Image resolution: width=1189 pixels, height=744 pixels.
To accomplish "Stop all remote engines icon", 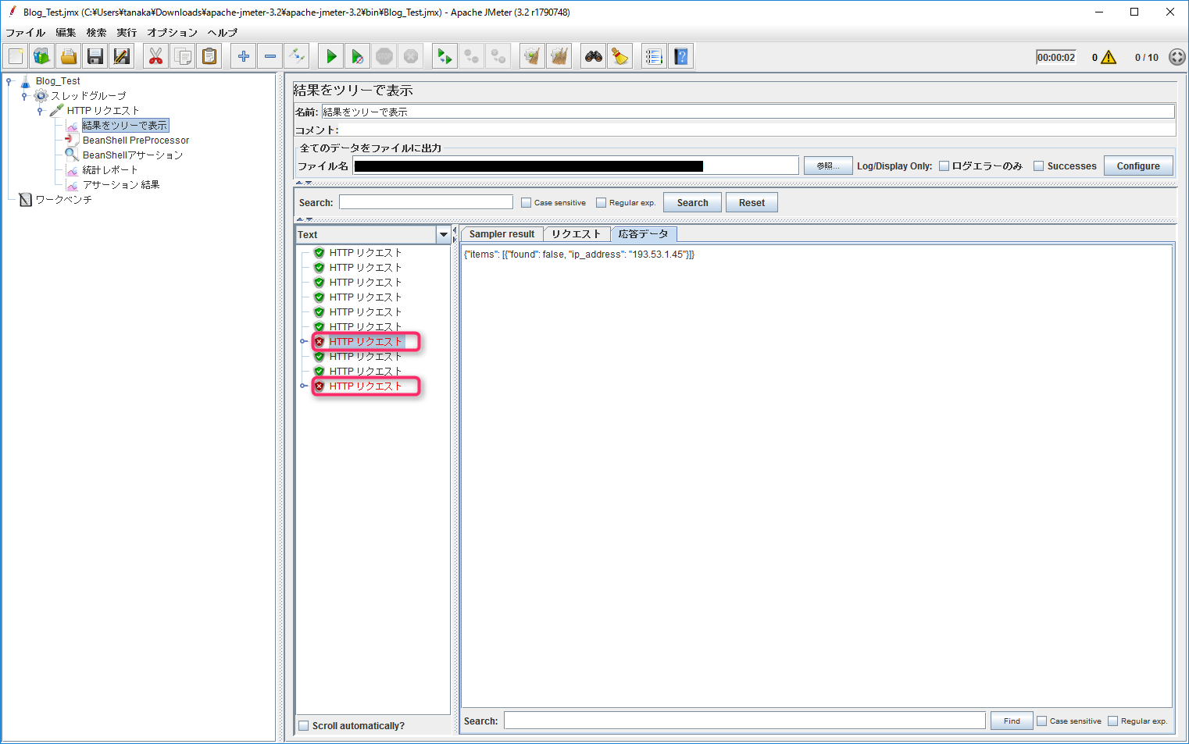I will 472,56.
